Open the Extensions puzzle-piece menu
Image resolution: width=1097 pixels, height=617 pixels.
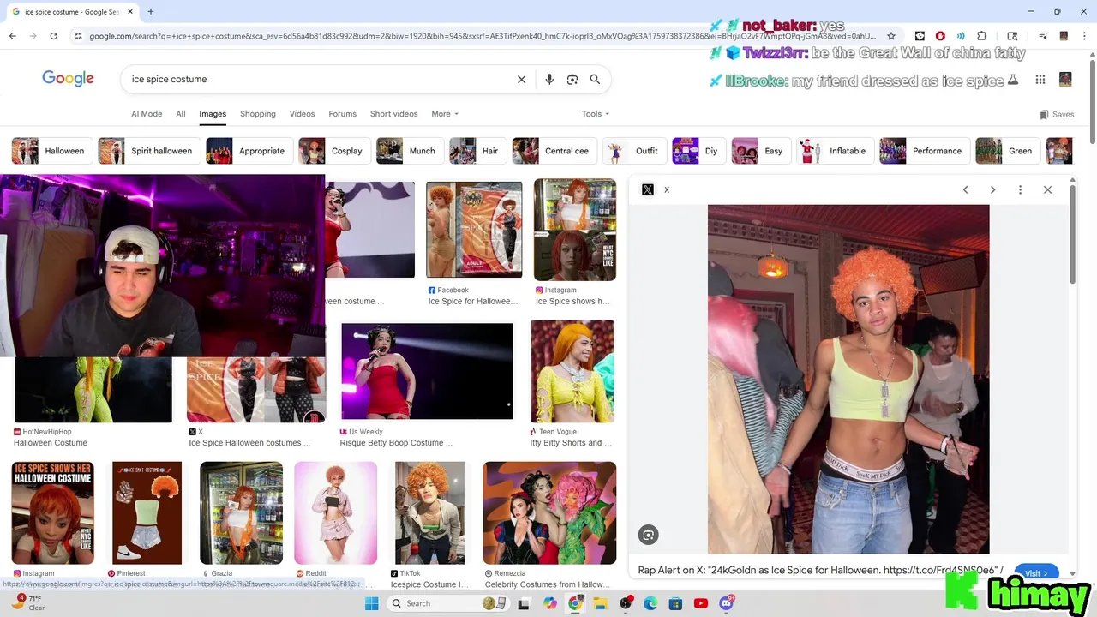[x=982, y=36]
